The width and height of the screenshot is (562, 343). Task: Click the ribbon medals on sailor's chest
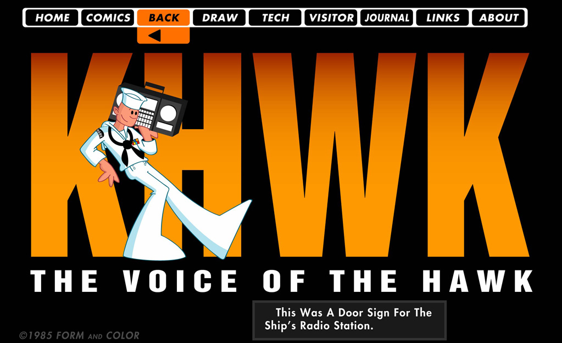[x=136, y=142]
